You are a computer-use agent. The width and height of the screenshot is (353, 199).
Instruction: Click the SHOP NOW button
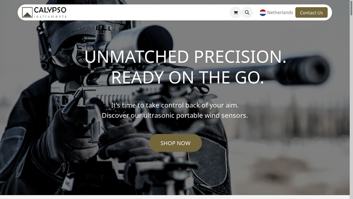(x=175, y=143)
